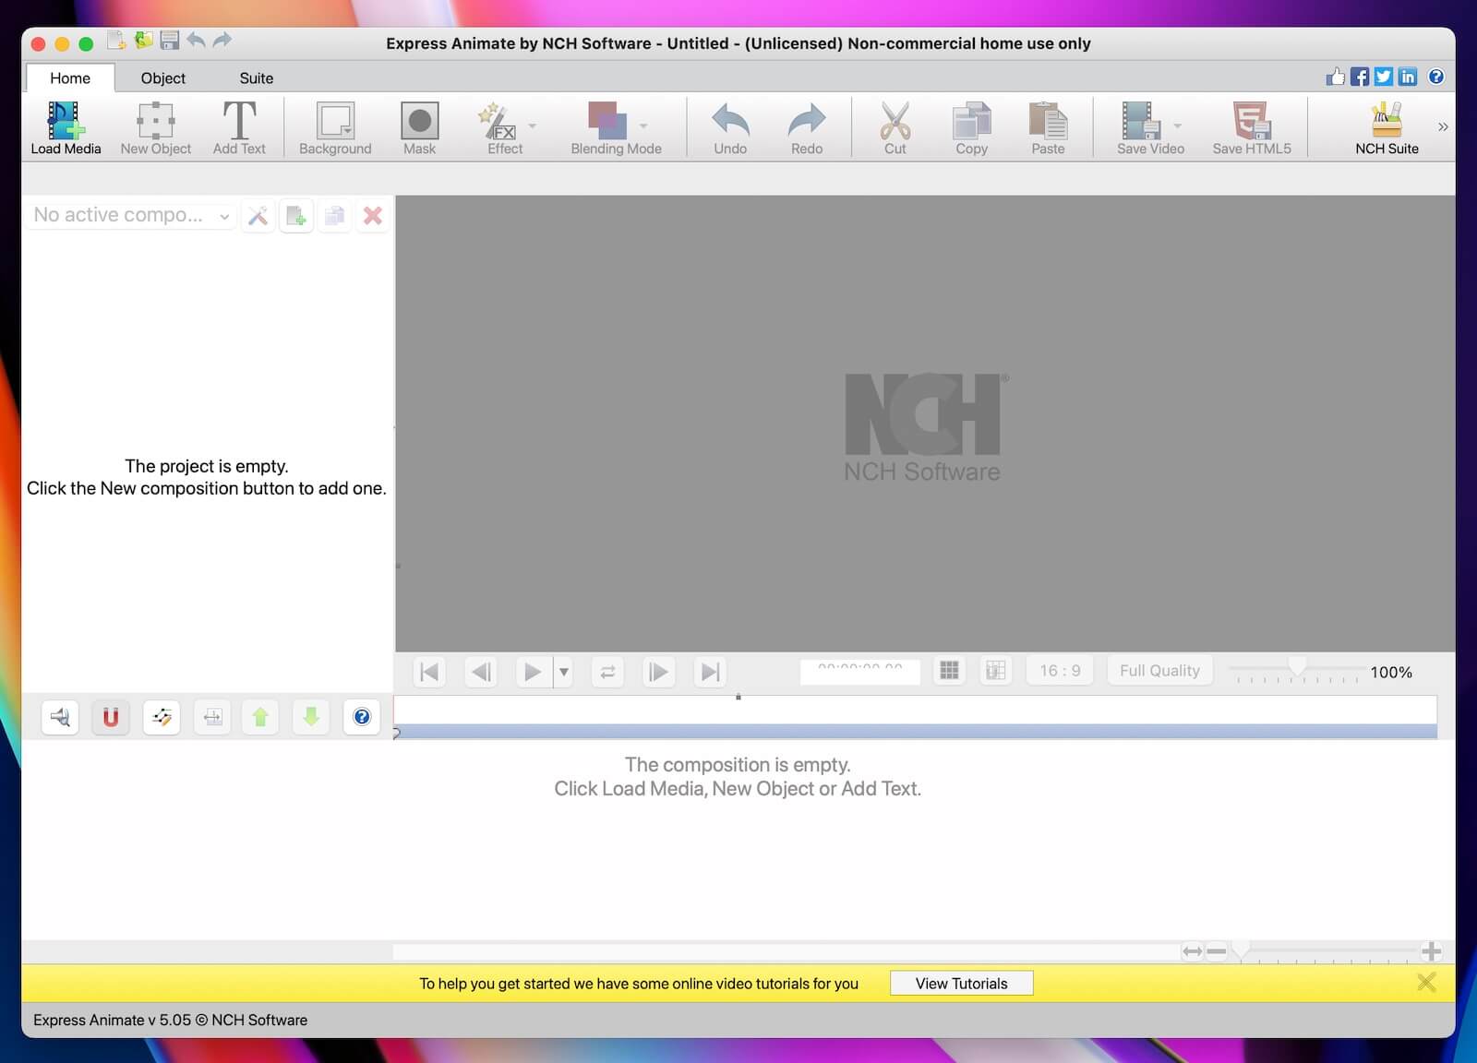
Task: Expand the Blending Mode dropdown arrow
Action: (x=643, y=125)
